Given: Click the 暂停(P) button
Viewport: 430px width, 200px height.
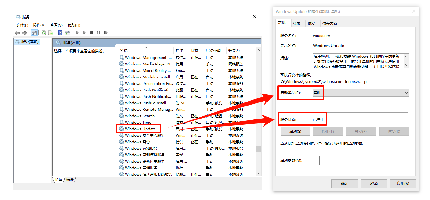Looking at the screenshot, I should [x=360, y=131].
